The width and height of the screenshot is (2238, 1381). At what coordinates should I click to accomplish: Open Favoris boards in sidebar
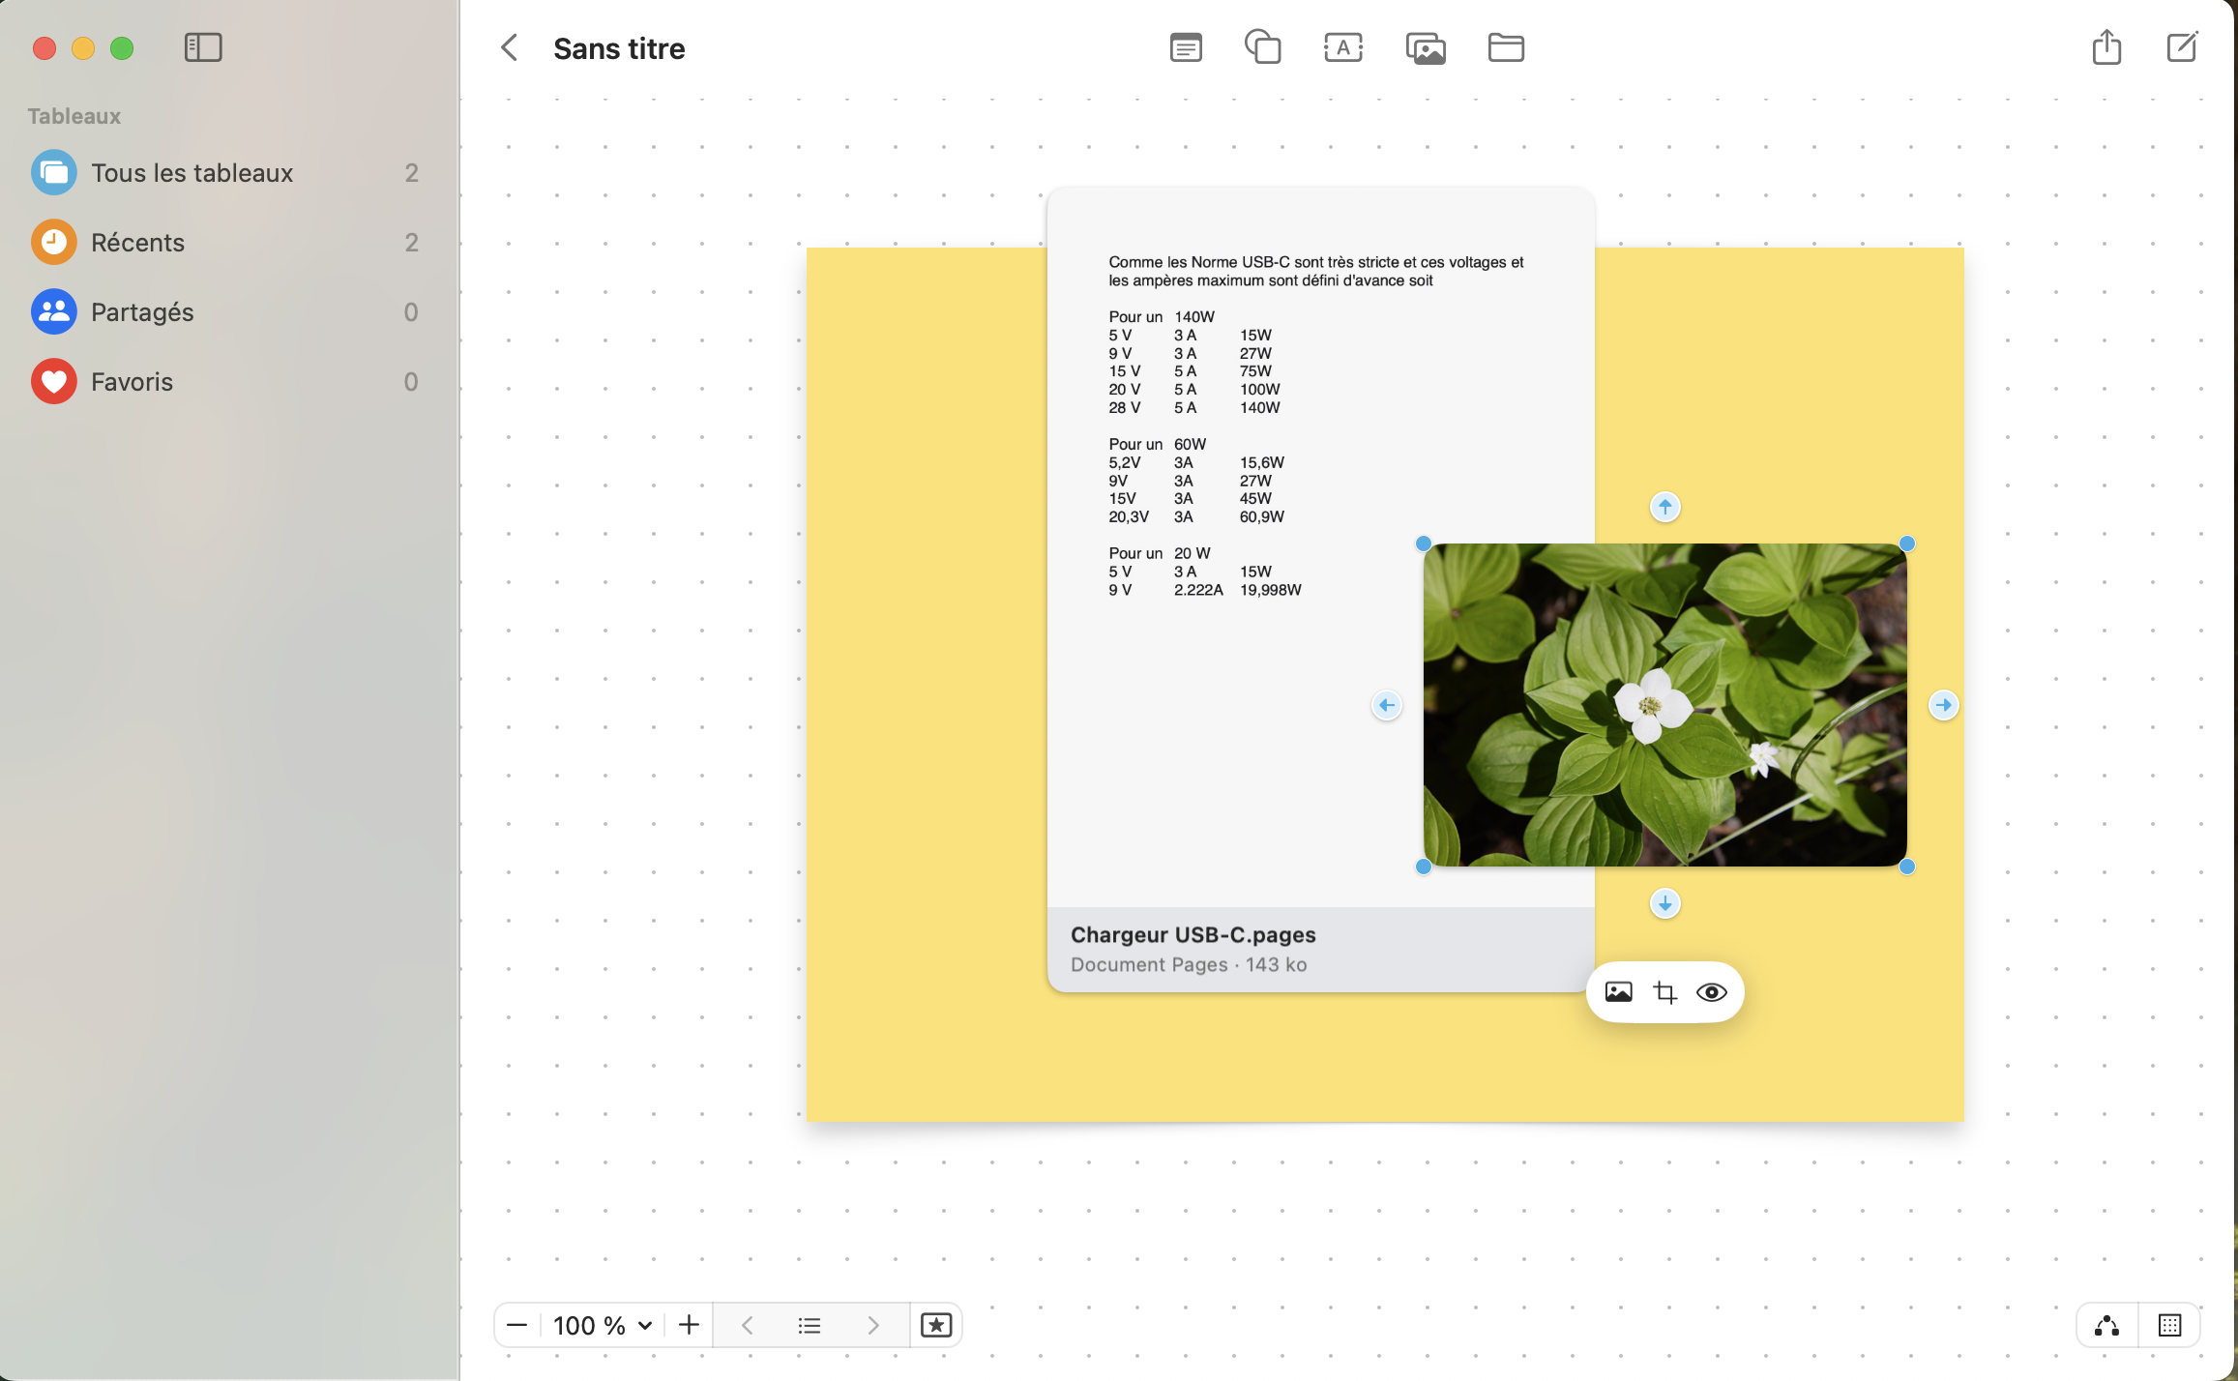pos(132,382)
